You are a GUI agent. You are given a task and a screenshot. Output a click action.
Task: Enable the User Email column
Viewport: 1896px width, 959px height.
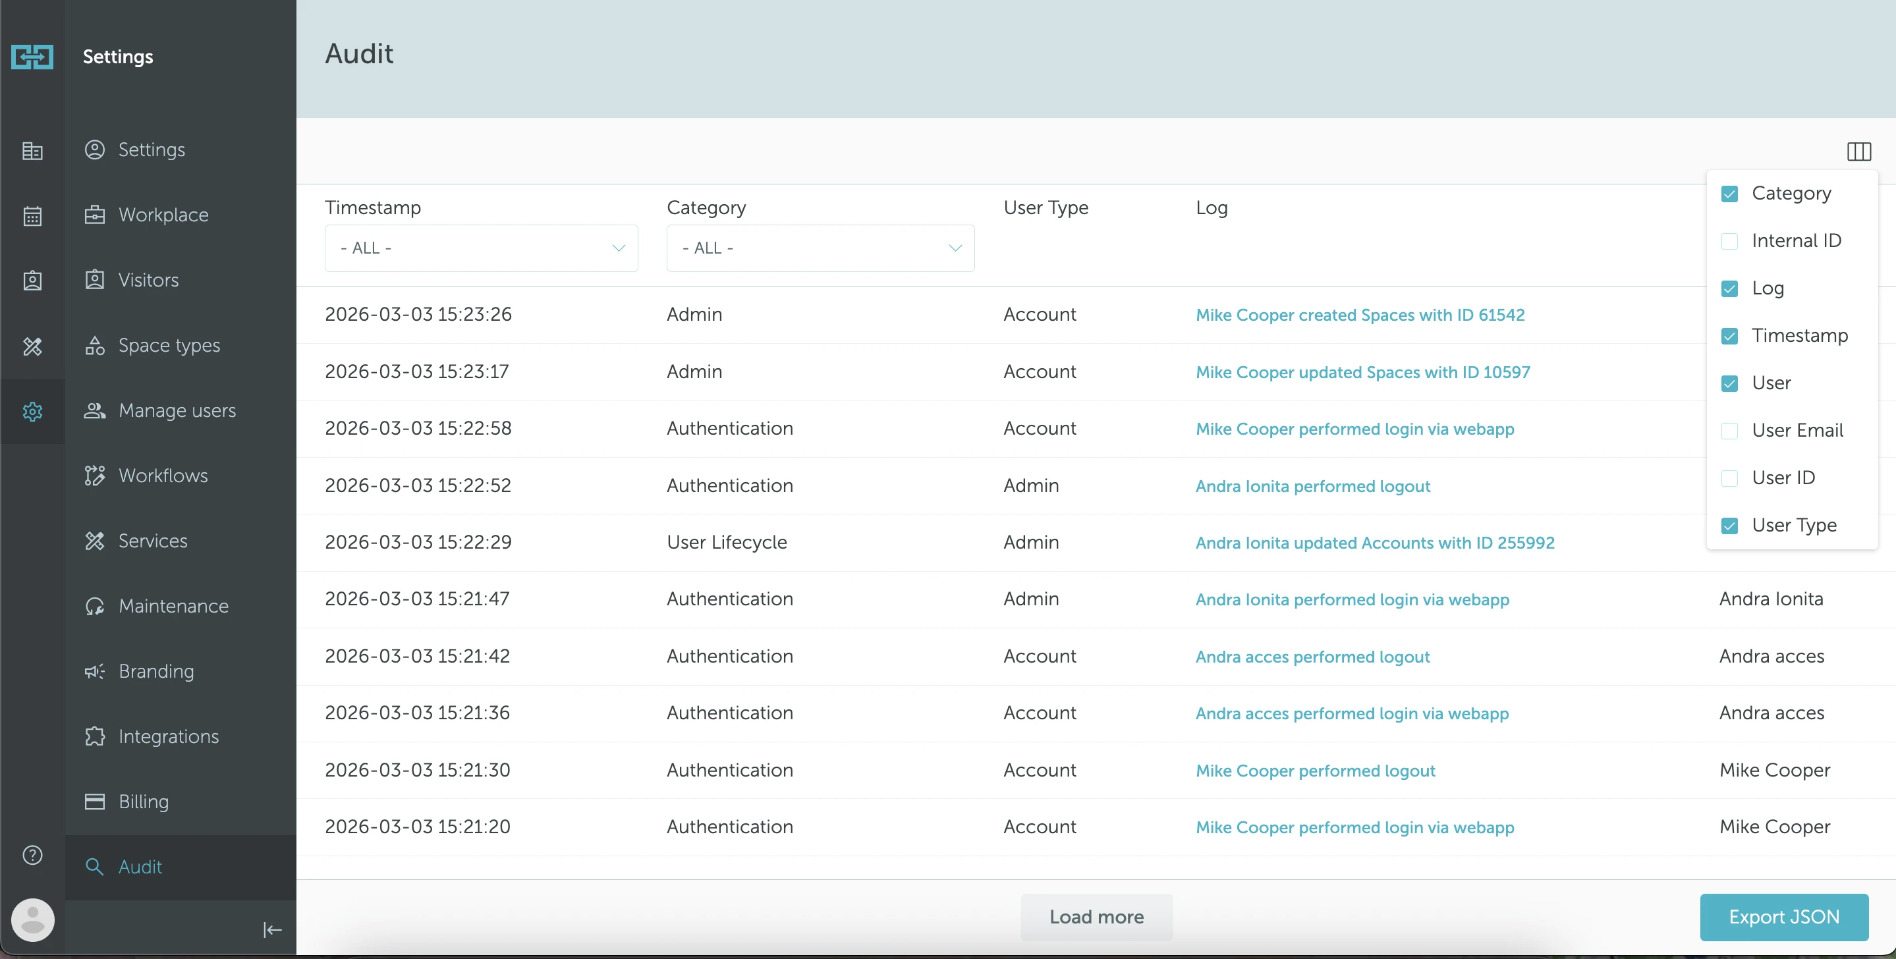pyautogui.click(x=1731, y=431)
